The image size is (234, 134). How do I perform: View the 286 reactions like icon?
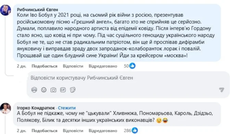pyautogui.click(x=135, y=130)
